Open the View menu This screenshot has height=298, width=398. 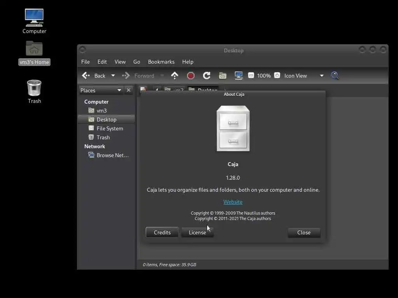coord(120,62)
